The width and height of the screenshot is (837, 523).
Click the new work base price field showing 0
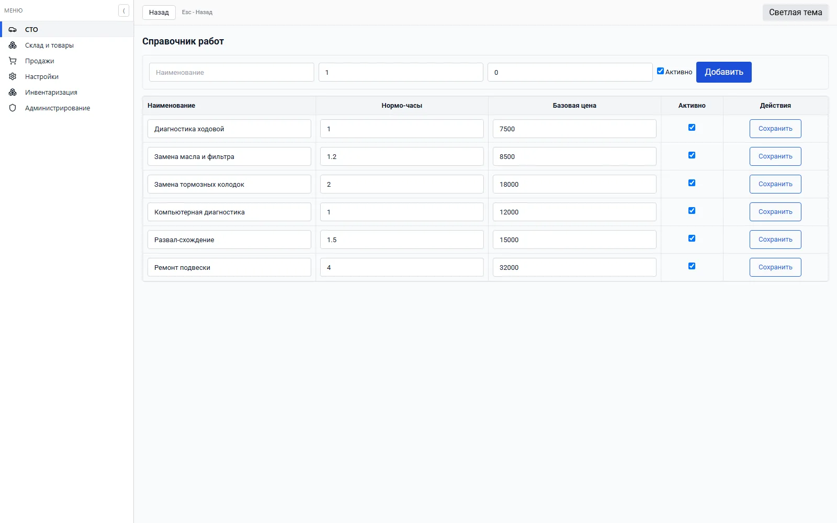570,72
